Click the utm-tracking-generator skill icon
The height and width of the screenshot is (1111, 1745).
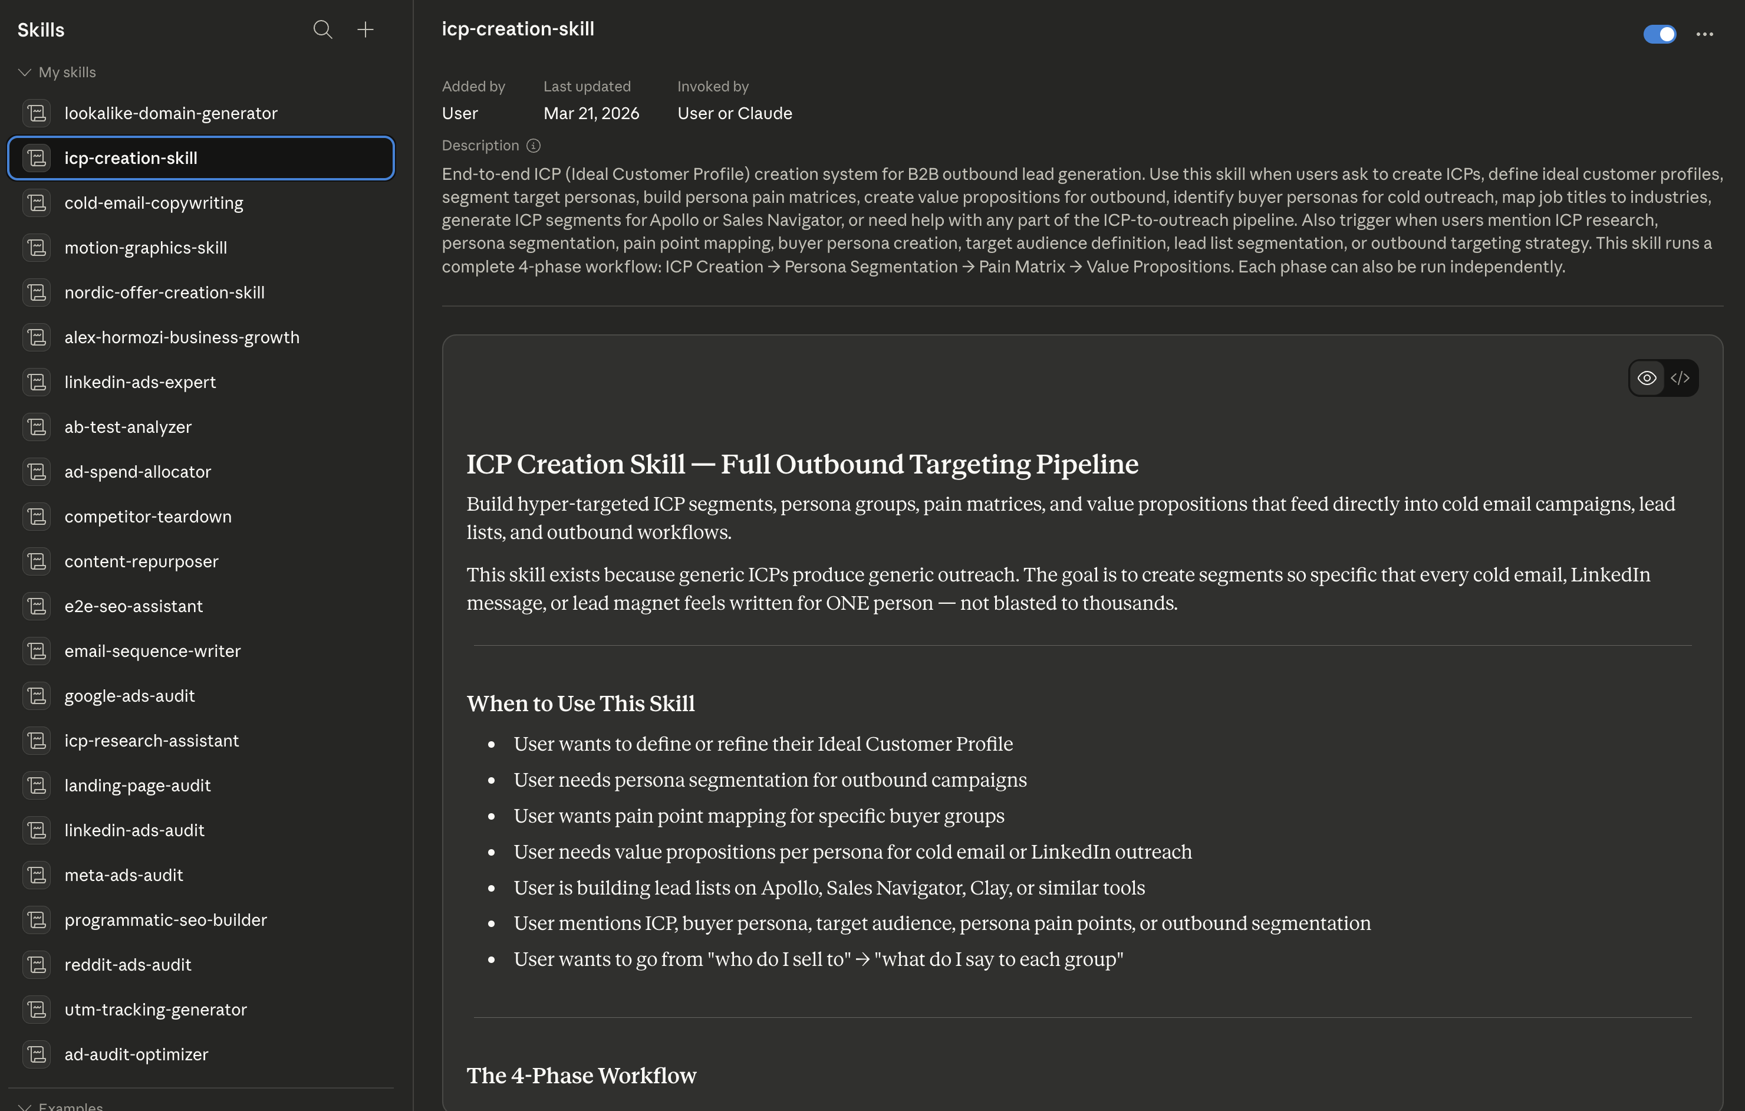click(36, 1010)
